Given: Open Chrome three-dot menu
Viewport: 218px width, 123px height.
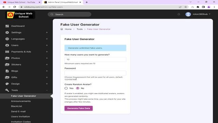Looking at the screenshot, I should tap(214, 7).
